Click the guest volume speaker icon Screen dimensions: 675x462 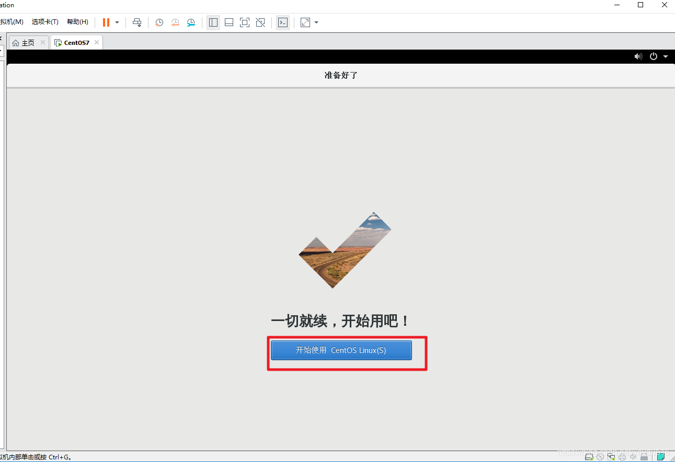638,56
